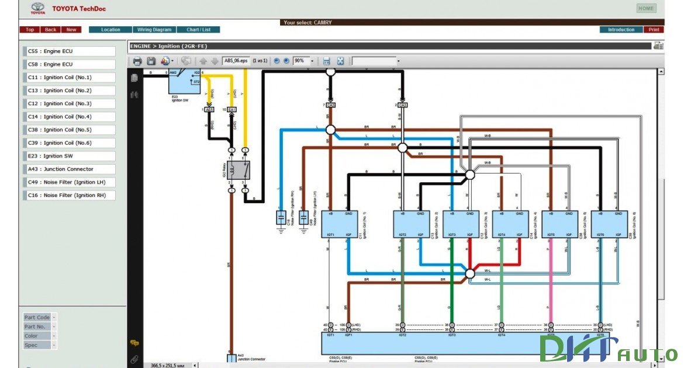Select C49 : Noise Filter (Ignition LH)
Screen dimensions: 684x368
click(x=69, y=182)
